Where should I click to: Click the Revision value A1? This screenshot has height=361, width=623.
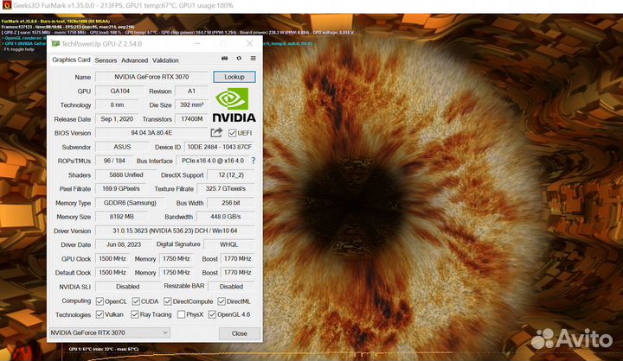191,91
